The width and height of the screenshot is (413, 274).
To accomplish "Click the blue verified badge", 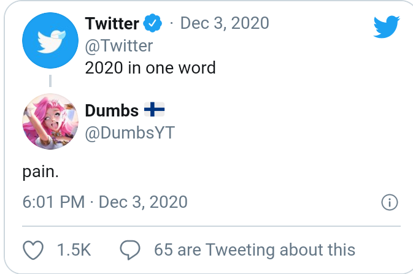I will [x=152, y=24].
